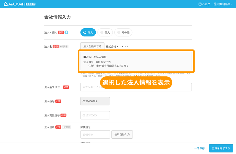Click the 会社情報入力 page title
This screenshot has width=236, height=154.
57,17
